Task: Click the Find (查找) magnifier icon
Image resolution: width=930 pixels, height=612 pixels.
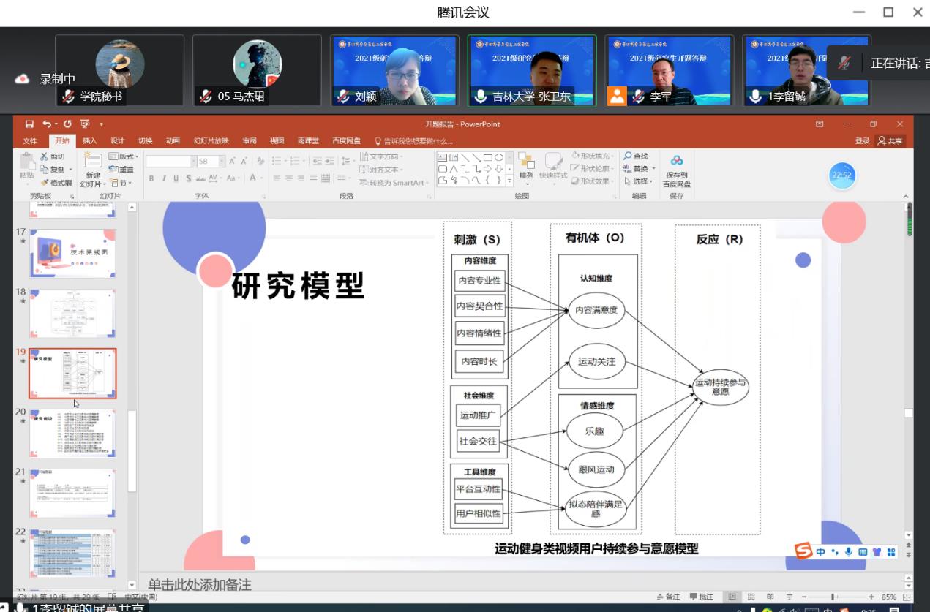Action: pos(628,156)
